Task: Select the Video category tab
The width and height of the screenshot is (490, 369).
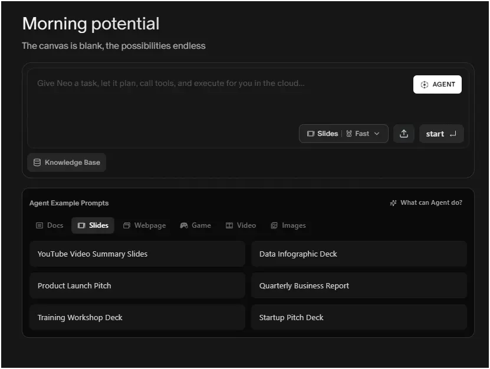Action: click(x=241, y=225)
